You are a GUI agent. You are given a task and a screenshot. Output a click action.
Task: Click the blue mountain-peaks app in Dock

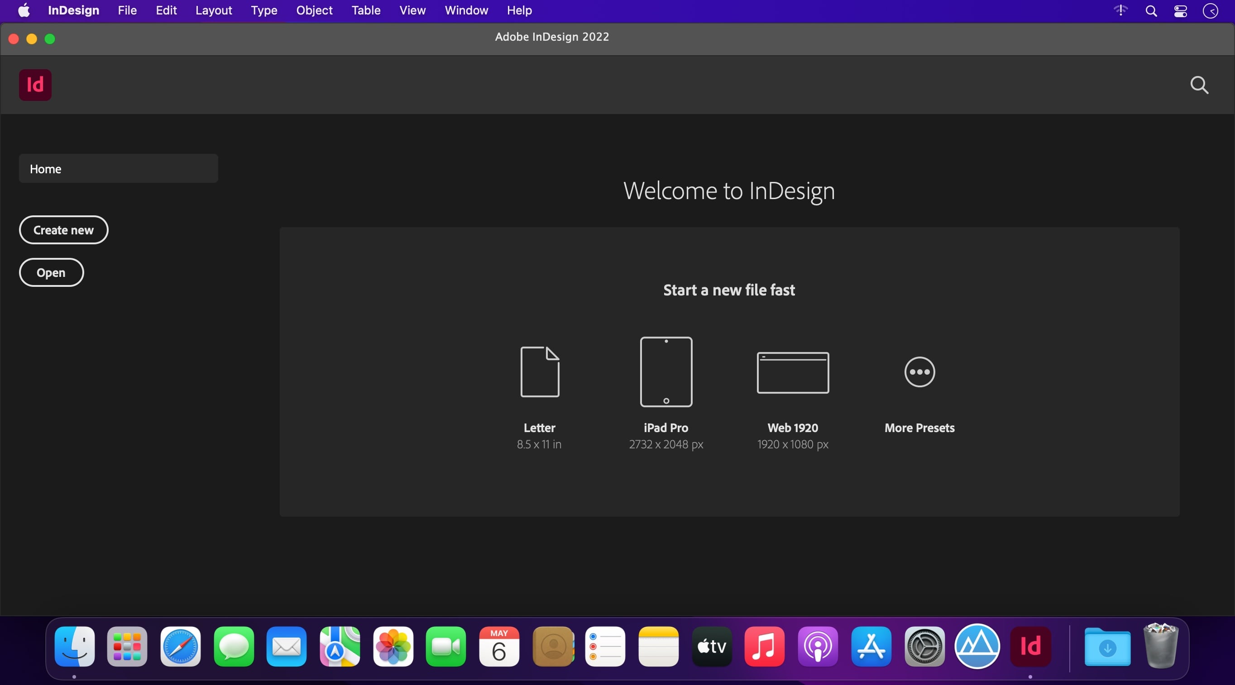[x=977, y=646]
